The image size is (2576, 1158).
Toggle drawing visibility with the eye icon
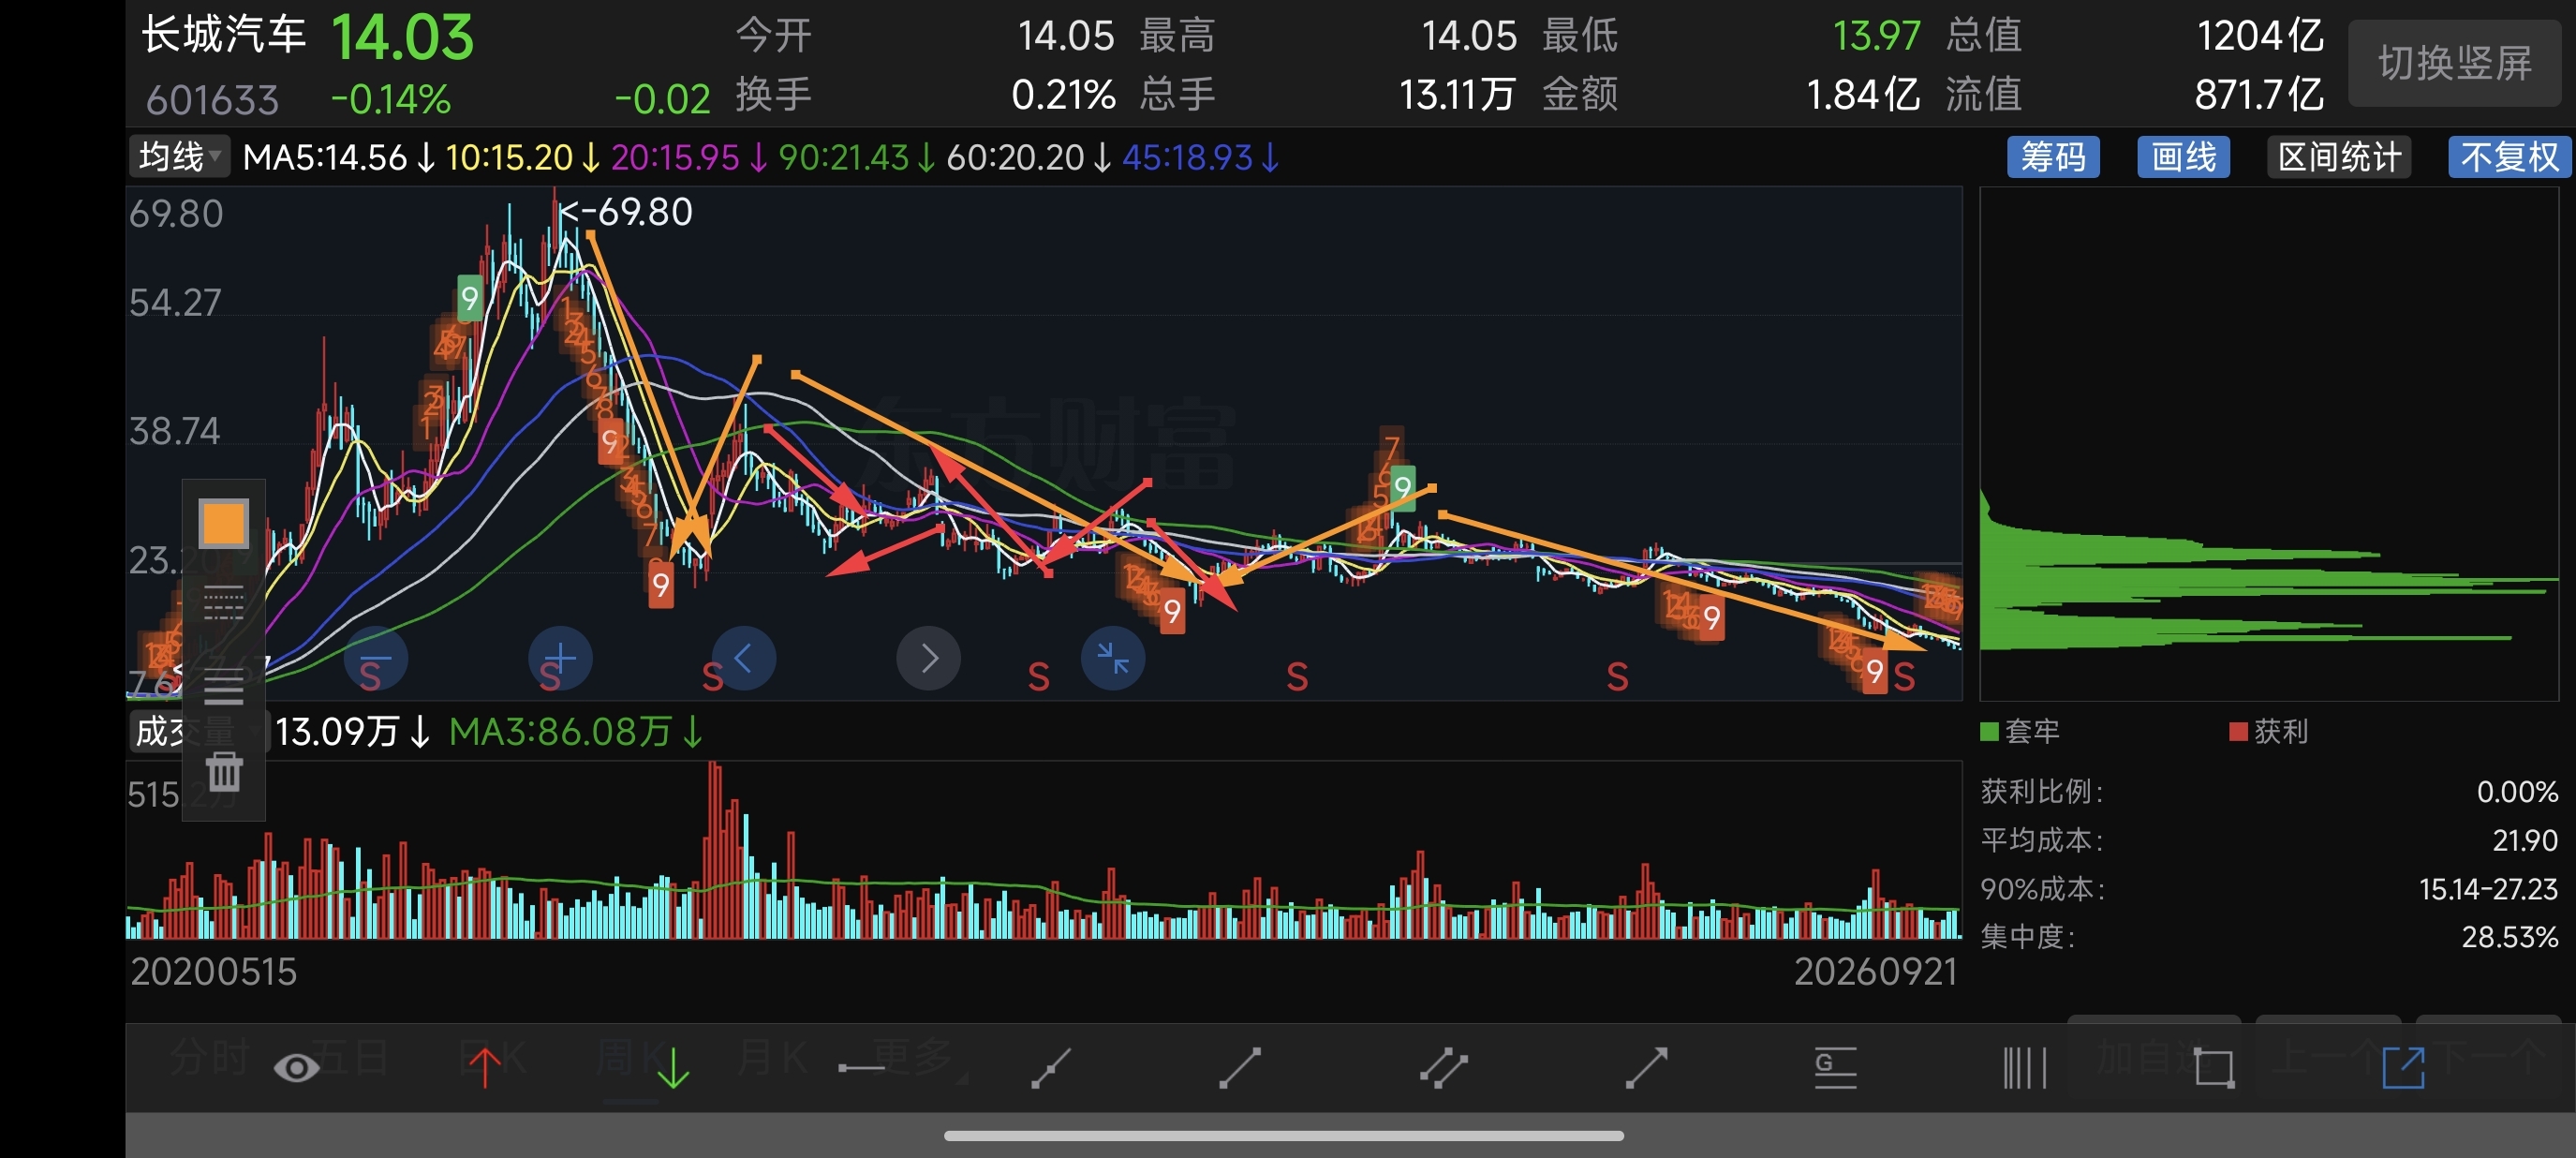(x=296, y=1068)
